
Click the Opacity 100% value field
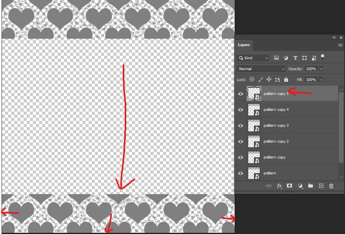pos(311,69)
